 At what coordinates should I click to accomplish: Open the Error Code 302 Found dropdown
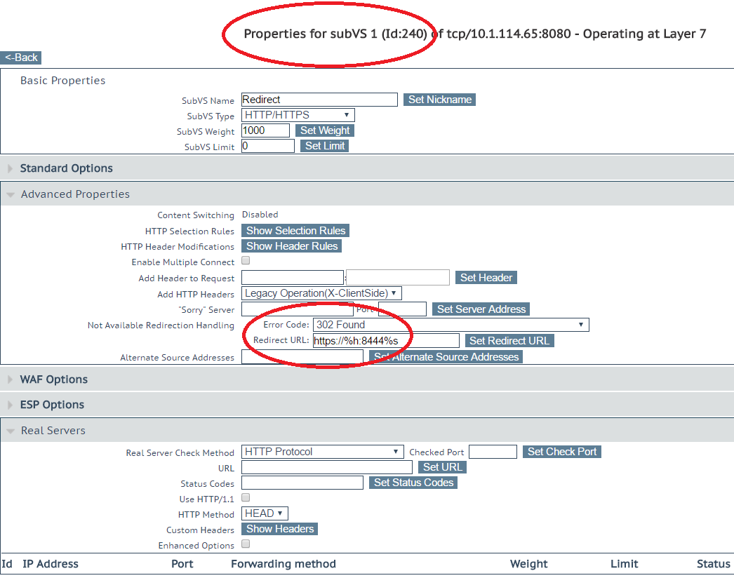[451, 325]
